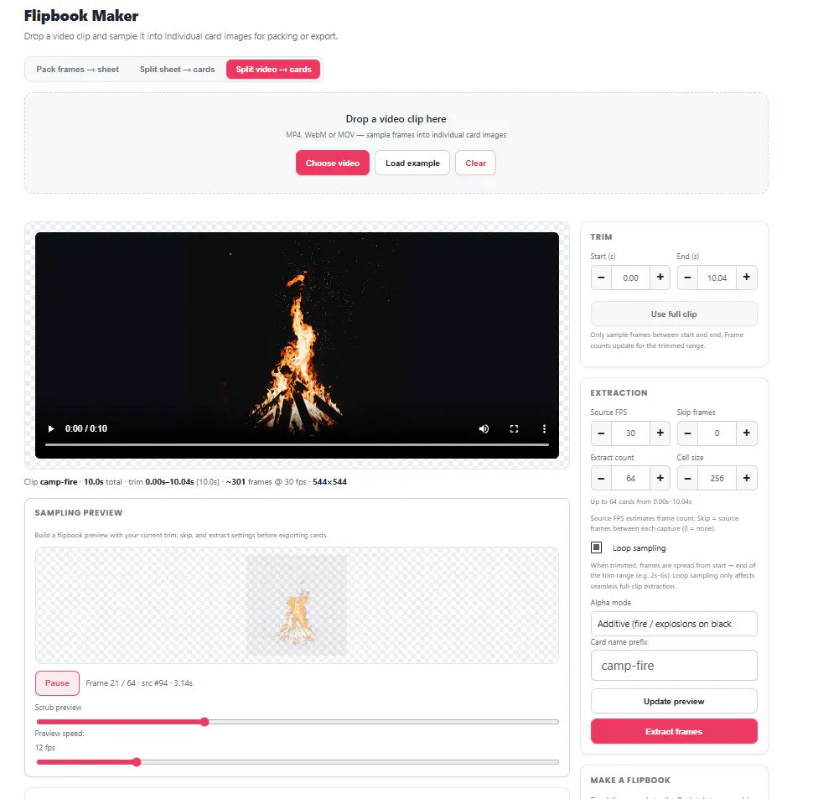Switch to Pack frames → sheet tab
Image resolution: width=813 pixels, height=799 pixels.
[77, 70]
